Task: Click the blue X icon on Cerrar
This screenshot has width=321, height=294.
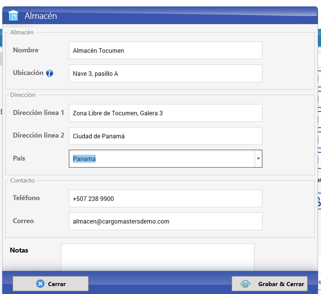Action: pyautogui.click(x=40, y=283)
